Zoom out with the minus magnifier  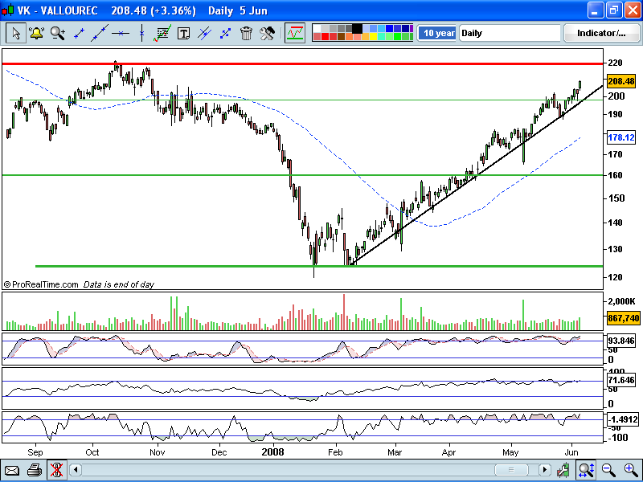pyautogui.click(x=609, y=470)
